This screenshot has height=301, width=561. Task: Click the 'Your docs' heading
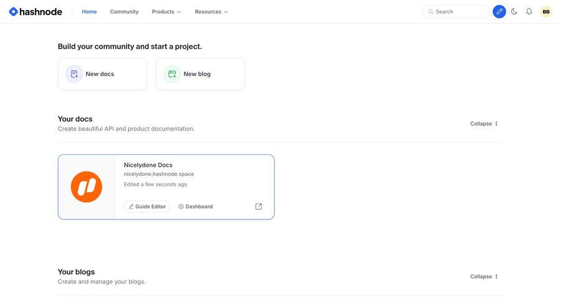click(75, 119)
